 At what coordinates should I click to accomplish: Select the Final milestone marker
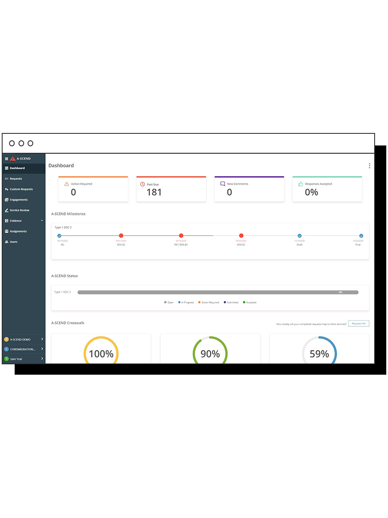(361, 236)
